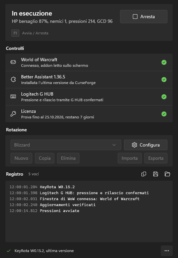Screen dimensions: 178x258
Task: Save the log using the floppy disk icon
Action: [156, 174]
